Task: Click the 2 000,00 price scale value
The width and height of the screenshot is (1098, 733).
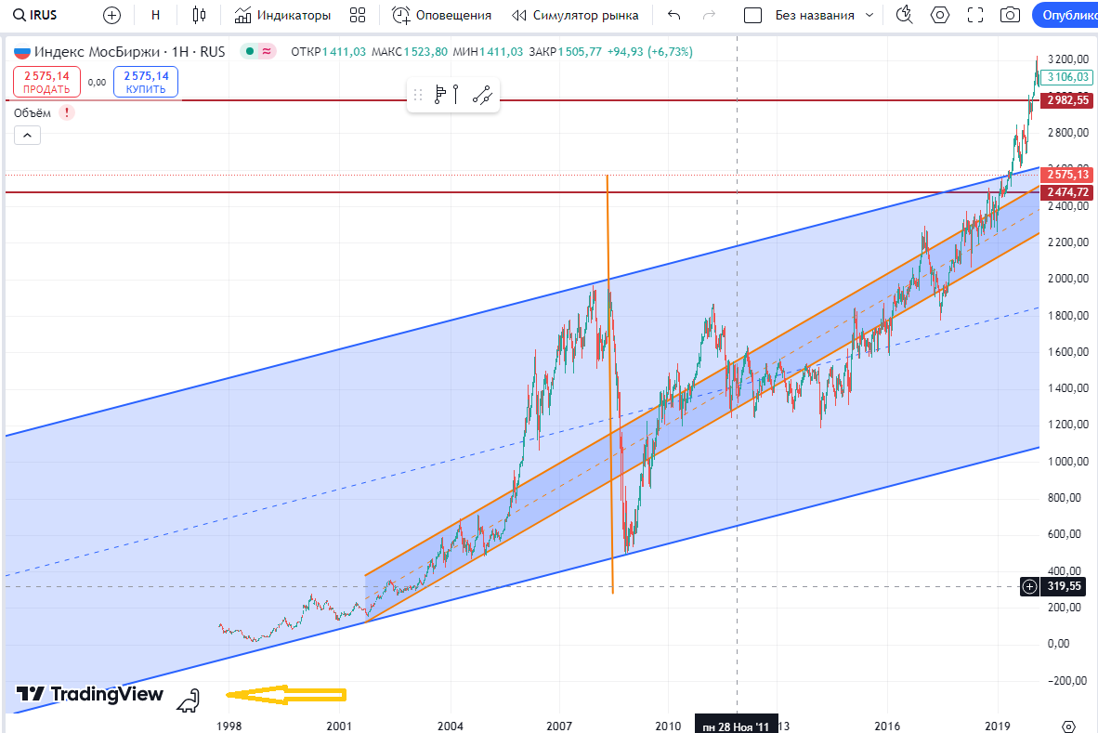Action: click(1068, 279)
